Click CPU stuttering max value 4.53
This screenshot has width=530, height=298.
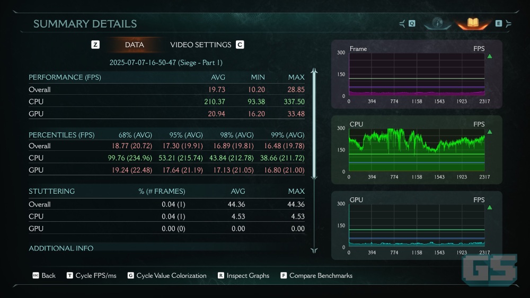(x=298, y=216)
